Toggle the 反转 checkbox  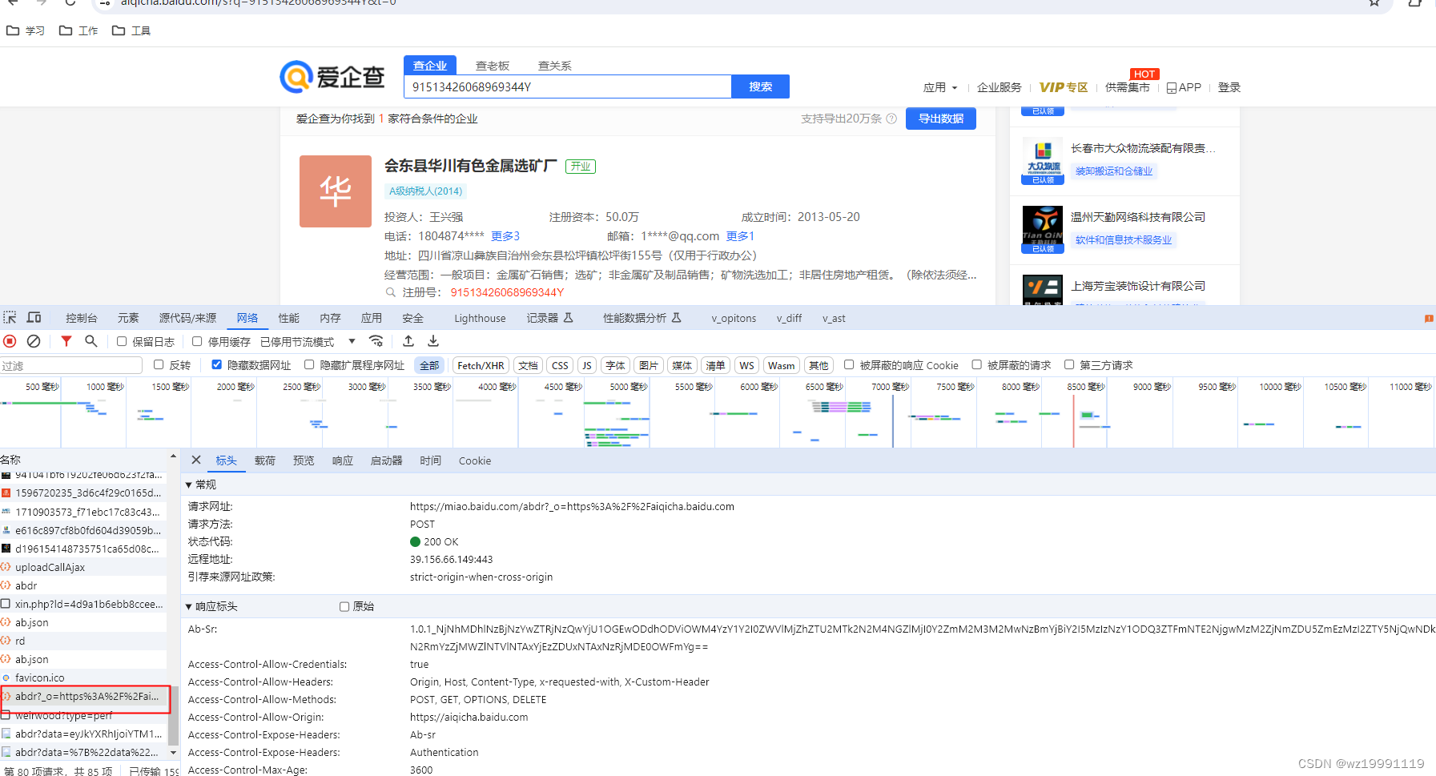(159, 364)
